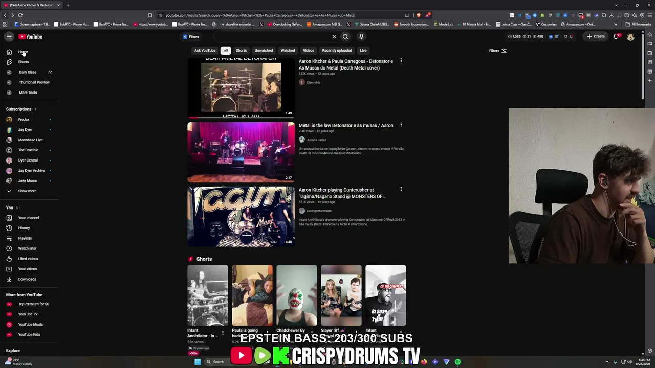Click the magnifier search button
This screenshot has width=655, height=368.
345,37
